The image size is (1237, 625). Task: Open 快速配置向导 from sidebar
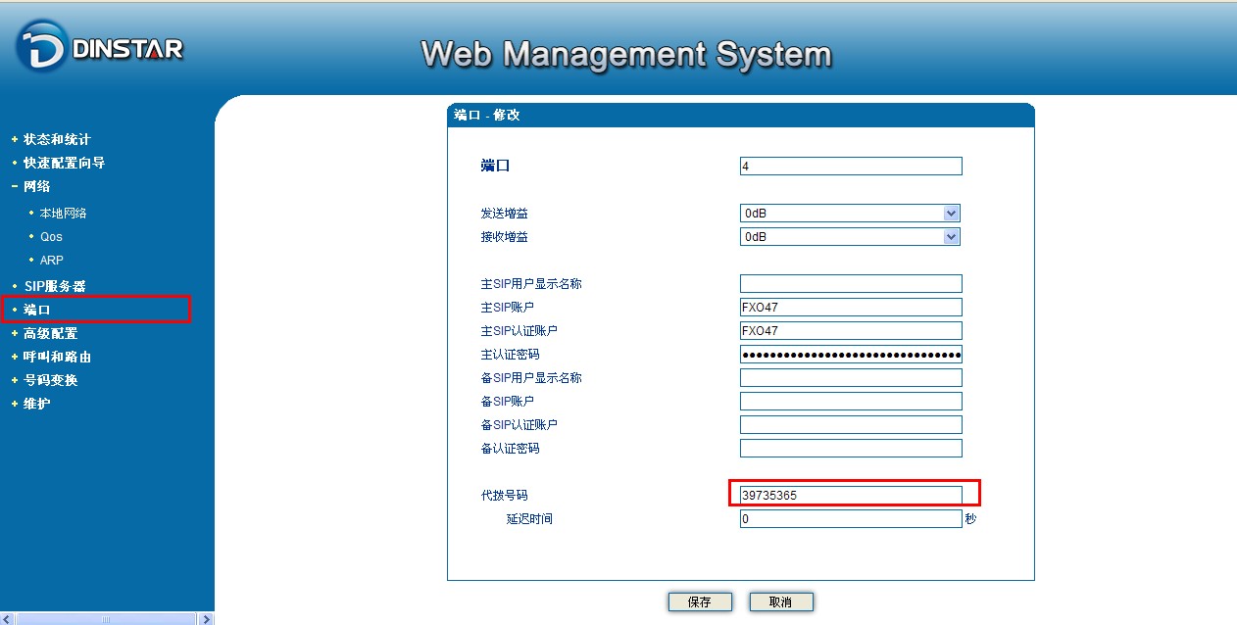tap(64, 163)
